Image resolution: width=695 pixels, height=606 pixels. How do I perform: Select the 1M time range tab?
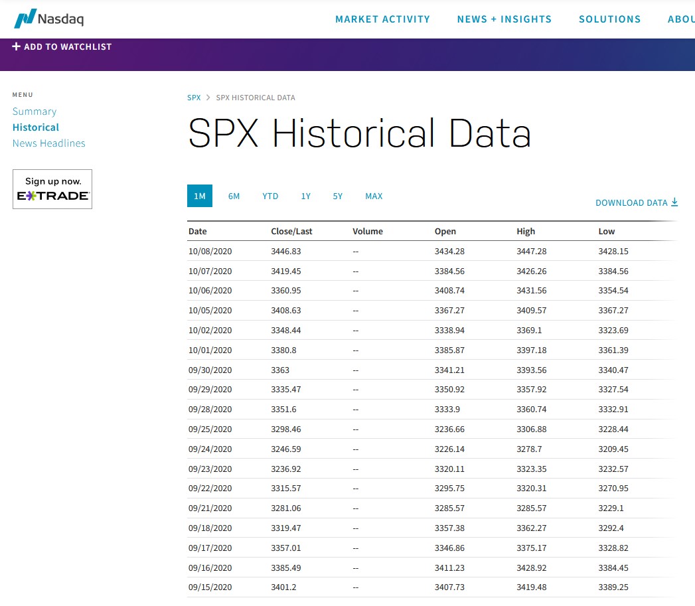click(x=200, y=196)
